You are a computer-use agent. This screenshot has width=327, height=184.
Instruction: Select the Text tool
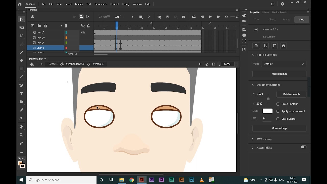point(21,94)
